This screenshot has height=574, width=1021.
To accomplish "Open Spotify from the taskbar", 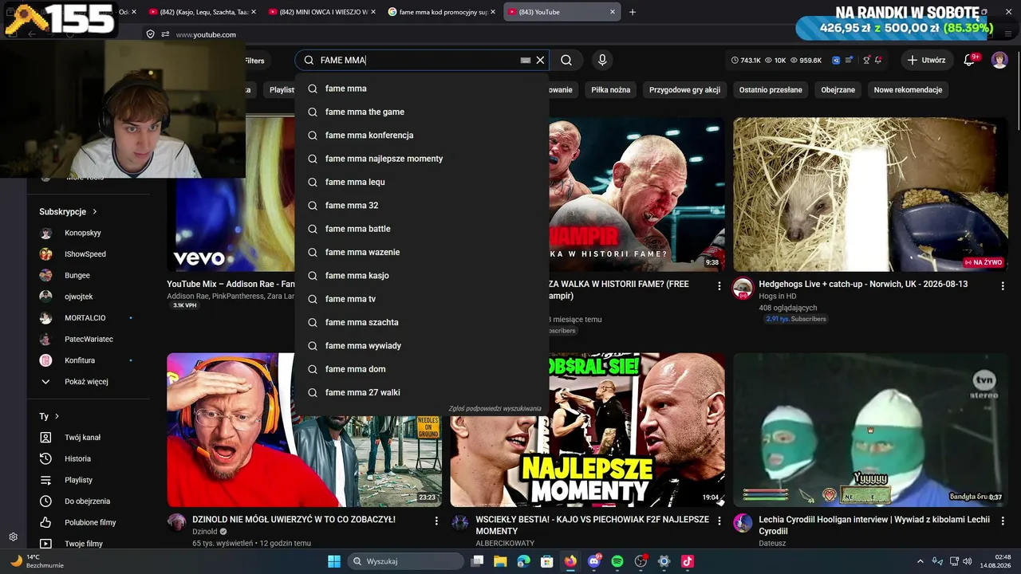I will [x=617, y=561].
